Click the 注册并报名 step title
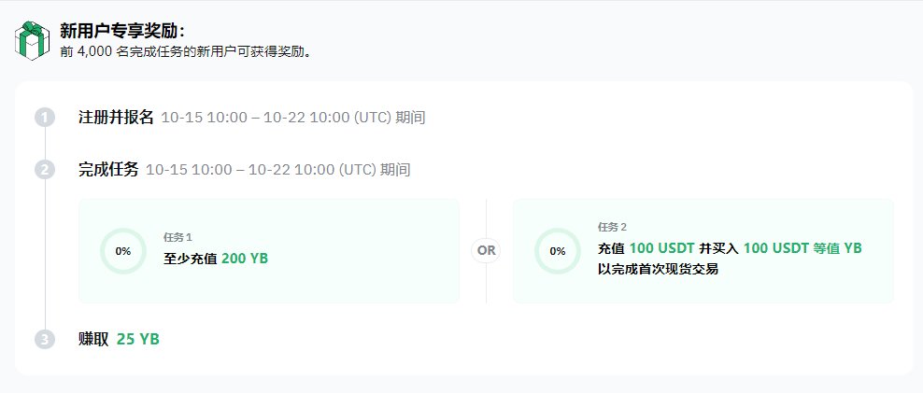 point(116,118)
